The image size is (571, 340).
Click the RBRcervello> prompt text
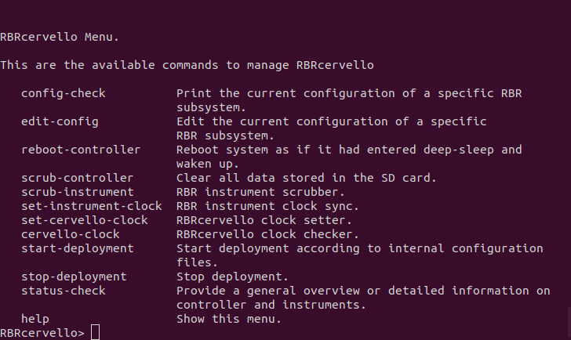point(42,333)
